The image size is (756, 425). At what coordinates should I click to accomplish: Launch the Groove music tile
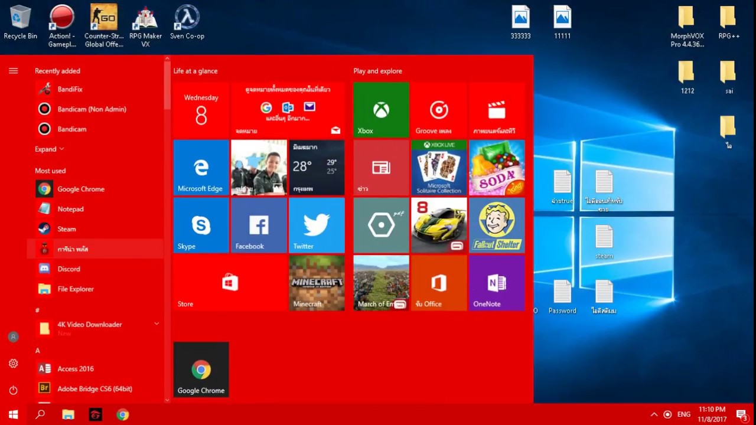pos(439,110)
